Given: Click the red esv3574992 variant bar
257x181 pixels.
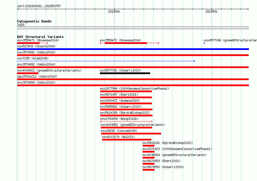Looking at the screenshot, I should pos(133,67).
